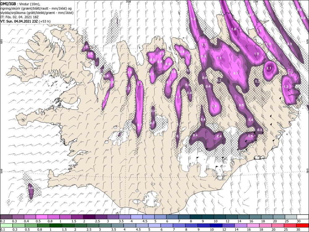Click the snow legend swatch between 0.2 and 0.3
309x232 pixels.
pyautogui.click(x=6, y=217)
